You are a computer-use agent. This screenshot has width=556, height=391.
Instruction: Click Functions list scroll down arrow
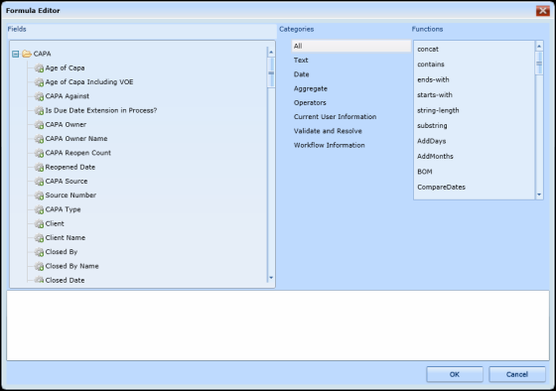click(539, 195)
